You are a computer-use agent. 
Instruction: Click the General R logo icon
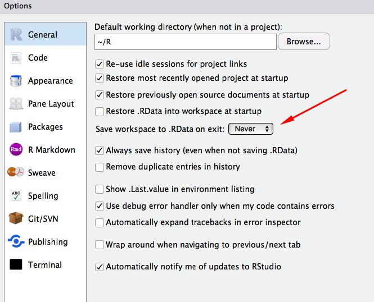16,35
